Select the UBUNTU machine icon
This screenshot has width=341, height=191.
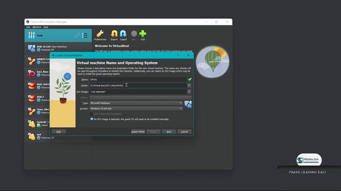coord(31,61)
